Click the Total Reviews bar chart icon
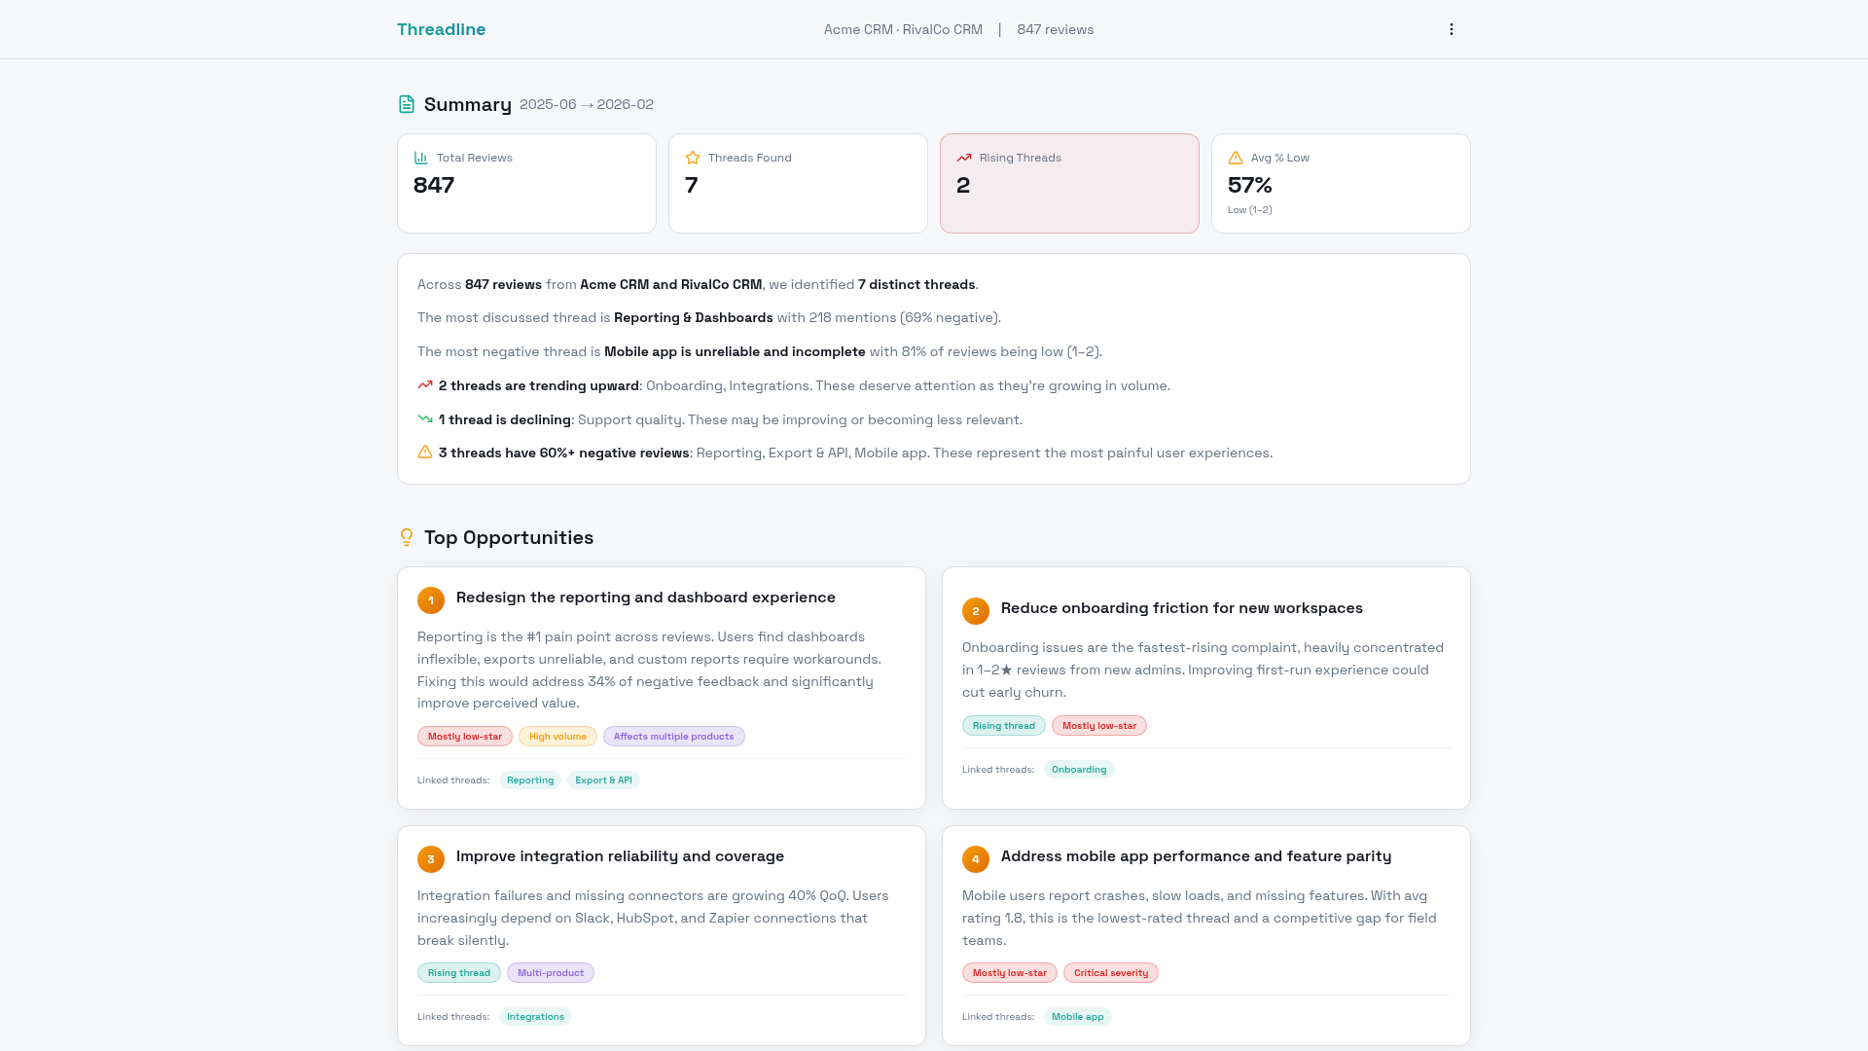1868x1051 pixels. click(x=421, y=158)
